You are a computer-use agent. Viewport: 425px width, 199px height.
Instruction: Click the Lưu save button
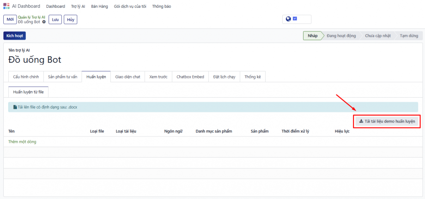[55, 19]
